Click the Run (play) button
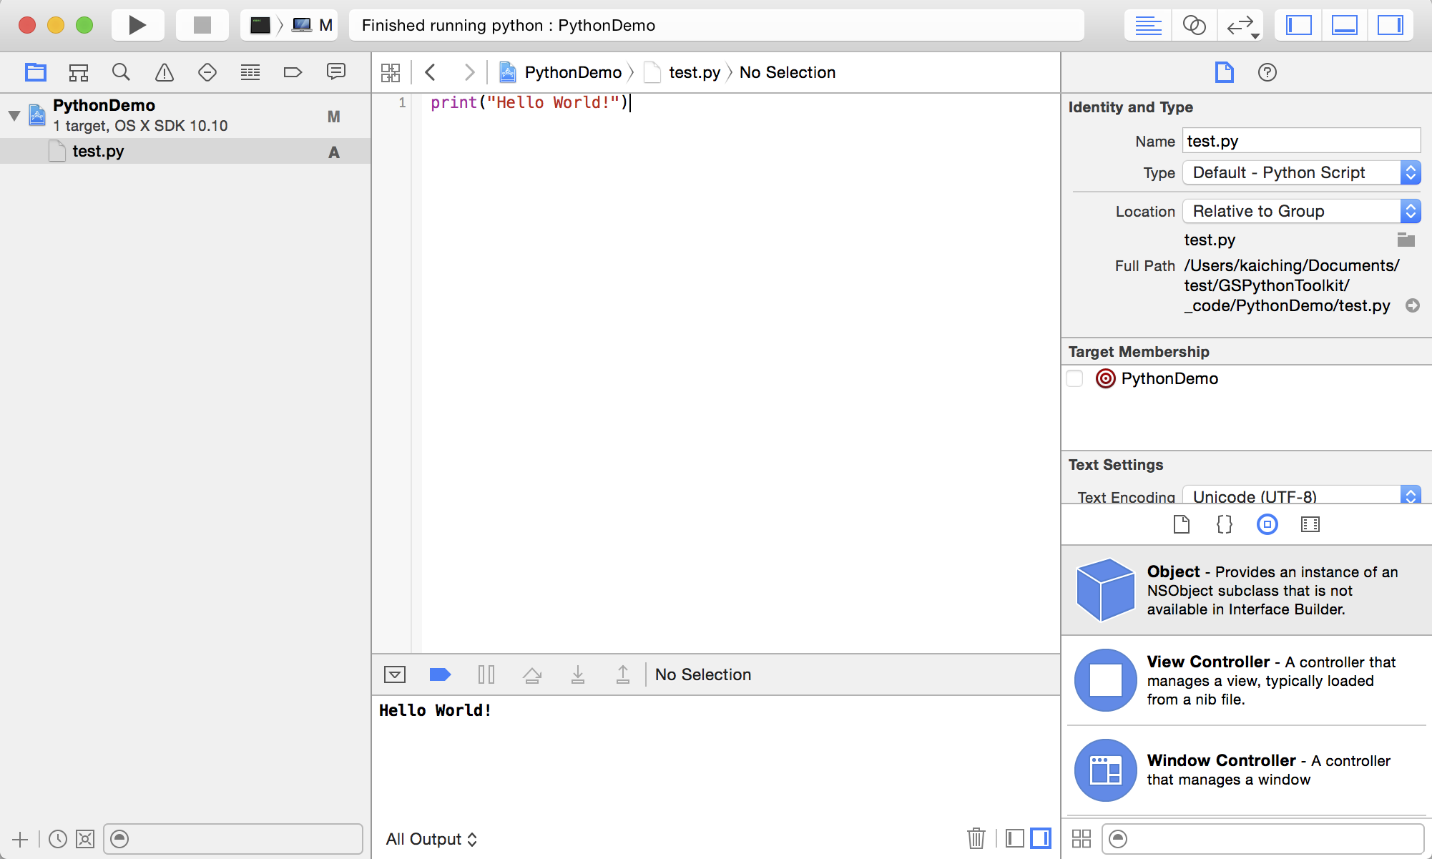Viewport: 1432px width, 859px height. point(137,26)
